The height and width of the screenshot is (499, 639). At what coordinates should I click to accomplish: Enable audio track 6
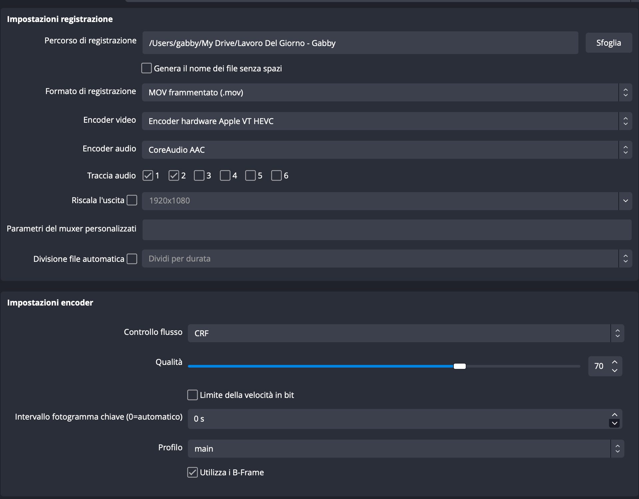277,175
